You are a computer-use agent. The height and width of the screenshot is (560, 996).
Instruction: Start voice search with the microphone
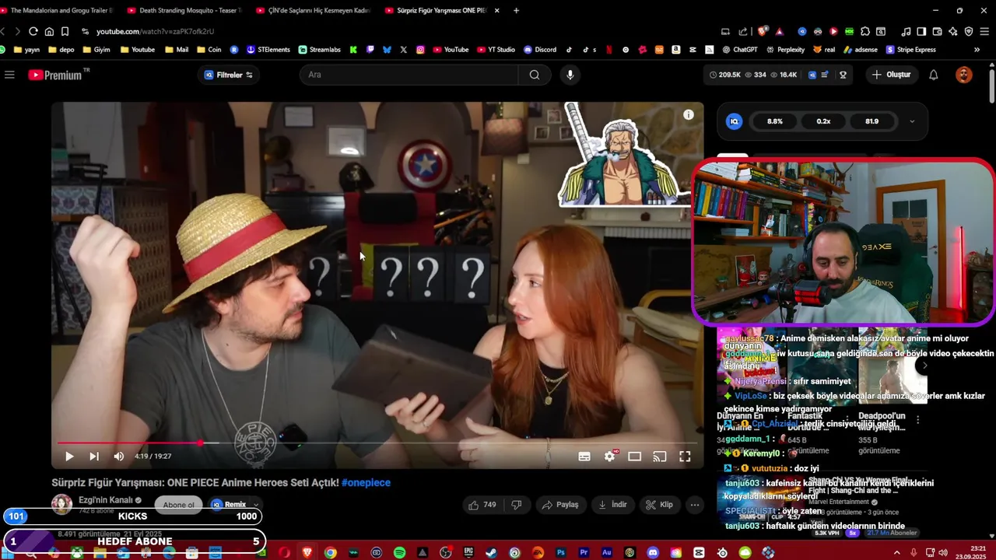570,75
